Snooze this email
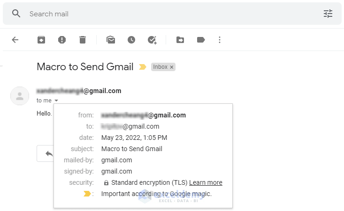344x211 pixels. (x=131, y=40)
